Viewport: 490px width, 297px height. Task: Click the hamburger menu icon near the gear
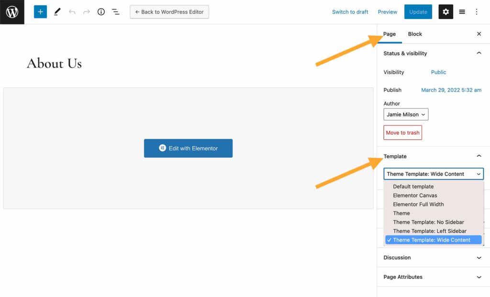point(462,11)
